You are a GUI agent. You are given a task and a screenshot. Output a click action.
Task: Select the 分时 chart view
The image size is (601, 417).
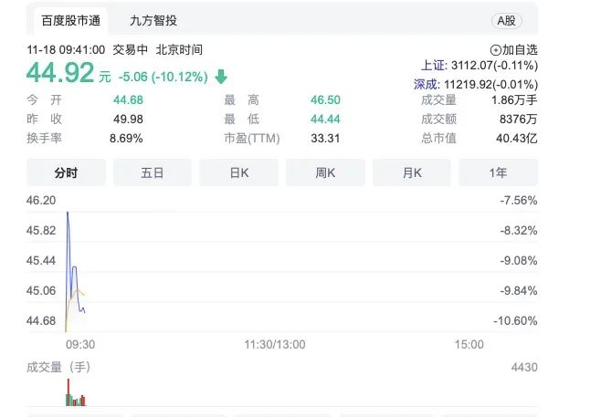pyautogui.click(x=66, y=172)
